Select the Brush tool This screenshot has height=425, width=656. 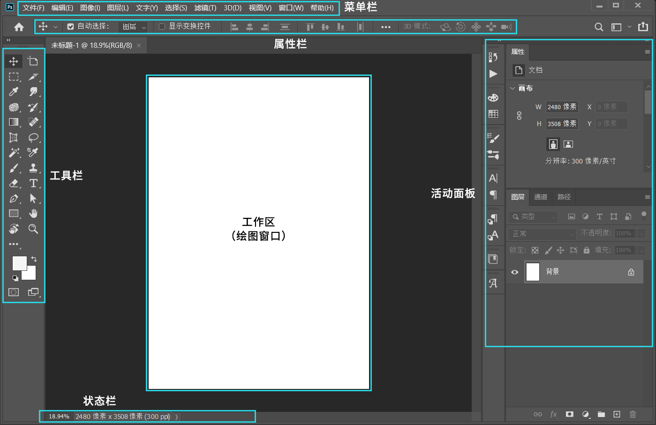pyautogui.click(x=14, y=168)
